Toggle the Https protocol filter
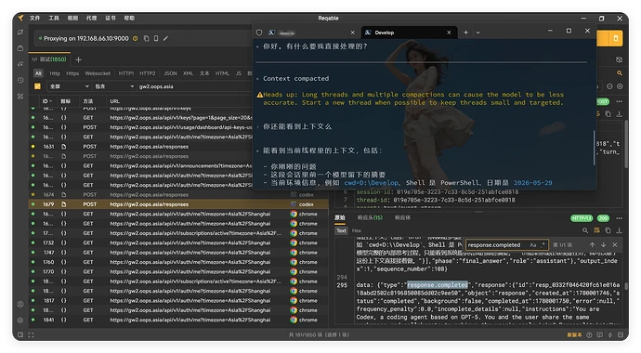The height and width of the screenshot is (353, 641). (x=72, y=73)
